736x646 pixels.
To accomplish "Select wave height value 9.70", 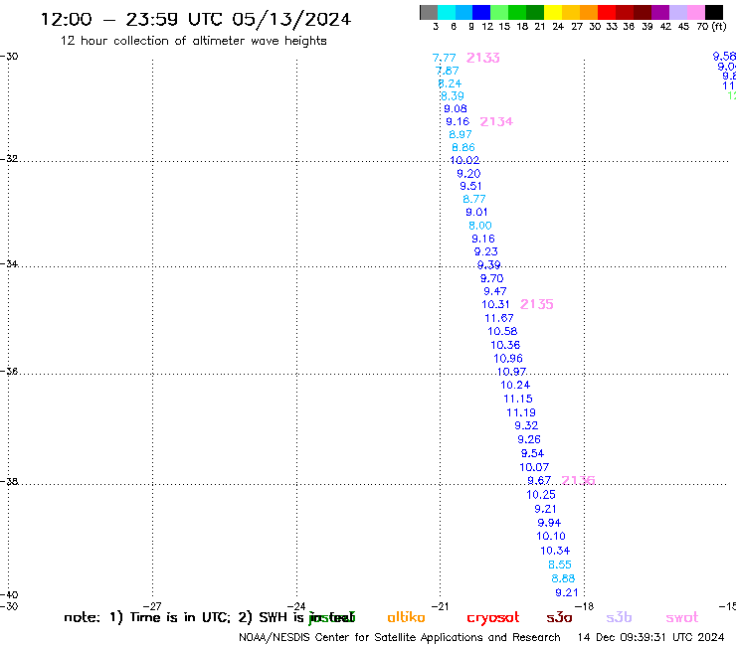I will click(492, 278).
